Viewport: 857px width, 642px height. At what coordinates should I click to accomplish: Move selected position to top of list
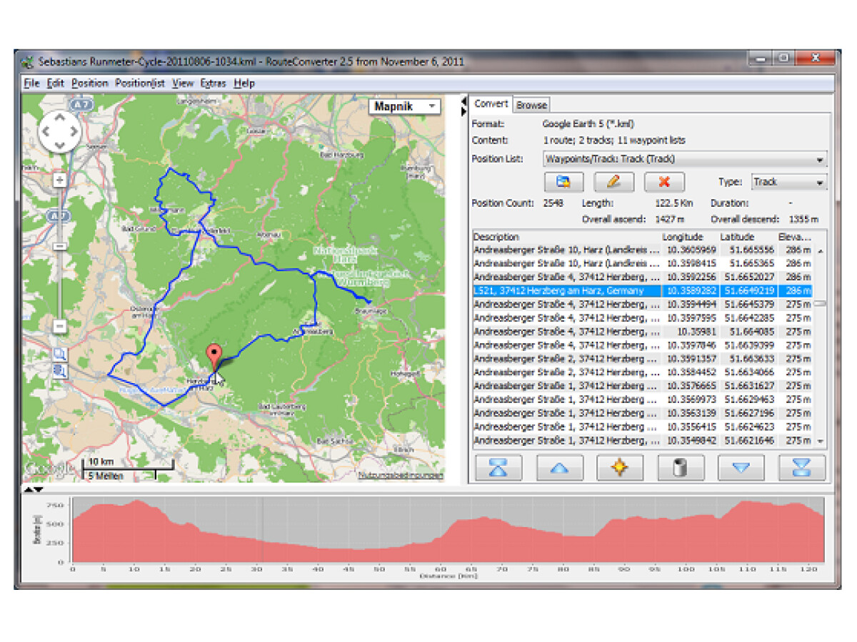point(498,468)
